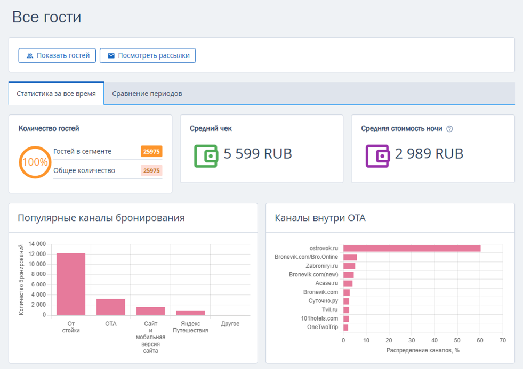
Task: Open the Посмотреть рассылки button
Action: (x=148, y=55)
